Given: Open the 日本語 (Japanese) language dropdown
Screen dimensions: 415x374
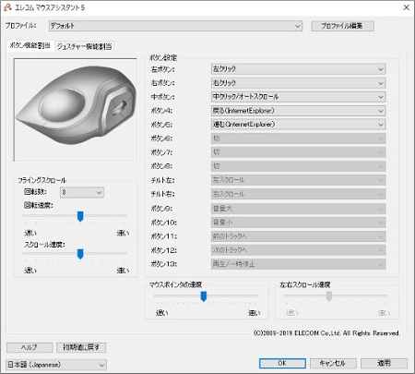Looking at the screenshot, I should pyautogui.click(x=56, y=365).
